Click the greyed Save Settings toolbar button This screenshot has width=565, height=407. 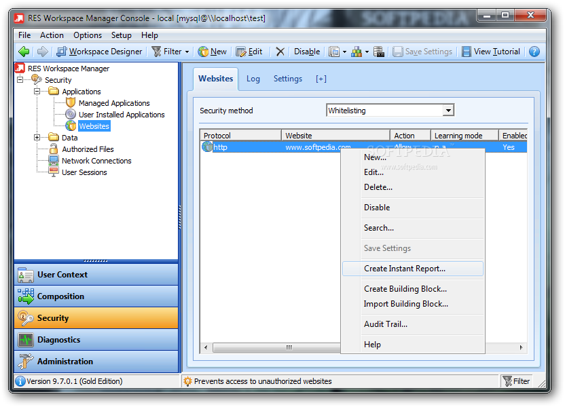click(x=422, y=52)
